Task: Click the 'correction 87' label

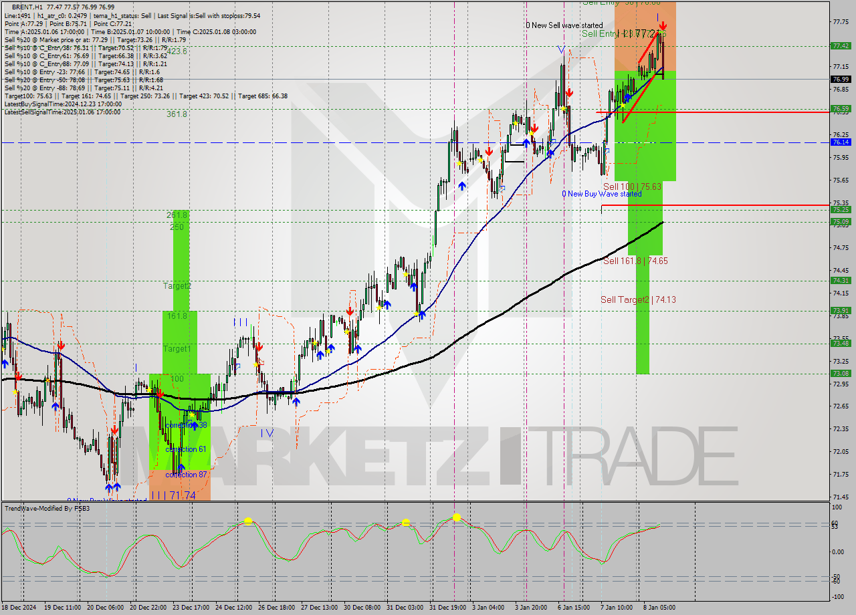Action: (x=186, y=475)
